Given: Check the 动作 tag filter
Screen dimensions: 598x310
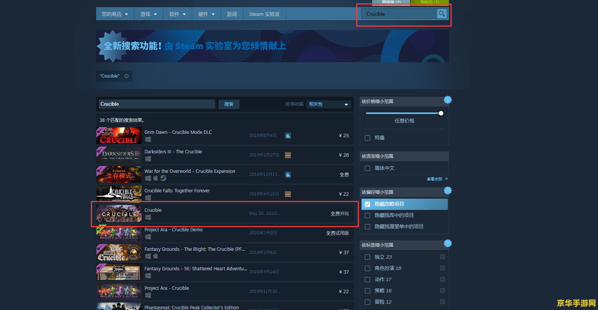Looking at the screenshot, I should (368, 280).
